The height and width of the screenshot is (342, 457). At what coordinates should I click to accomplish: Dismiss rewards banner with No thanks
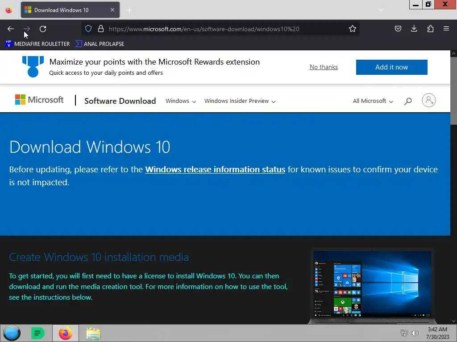click(324, 67)
